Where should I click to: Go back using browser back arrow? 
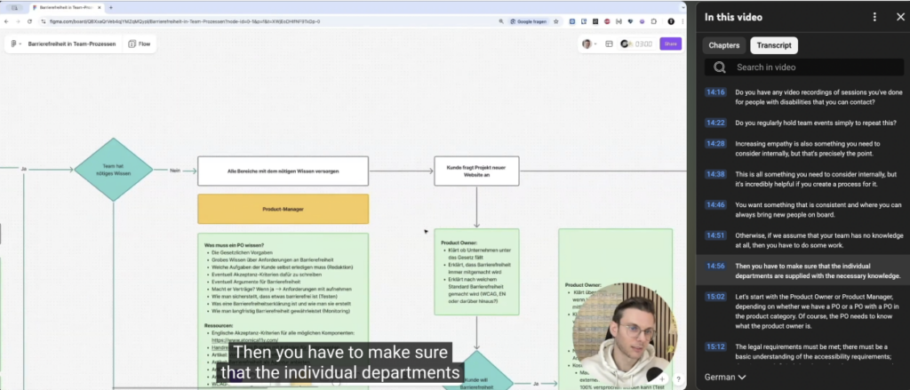click(6, 21)
